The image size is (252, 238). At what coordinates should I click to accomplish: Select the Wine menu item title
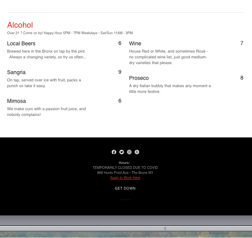pos(135,43)
